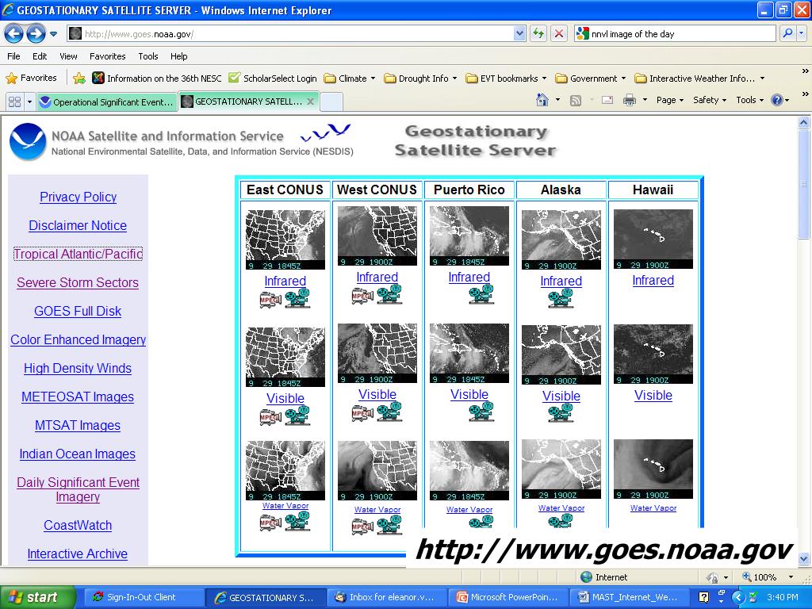Expand the EVT bookmarks favorites folder

[505, 79]
